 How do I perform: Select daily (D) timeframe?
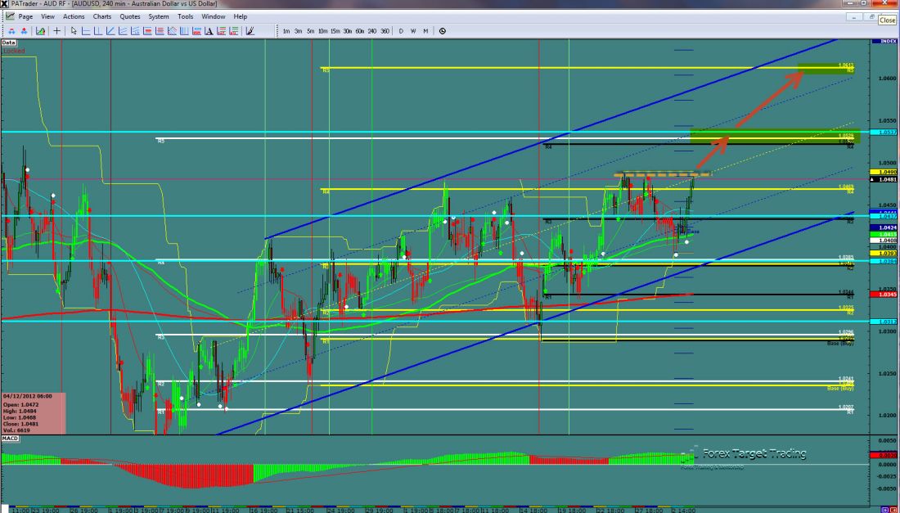pyautogui.click(x=401, y=31)
